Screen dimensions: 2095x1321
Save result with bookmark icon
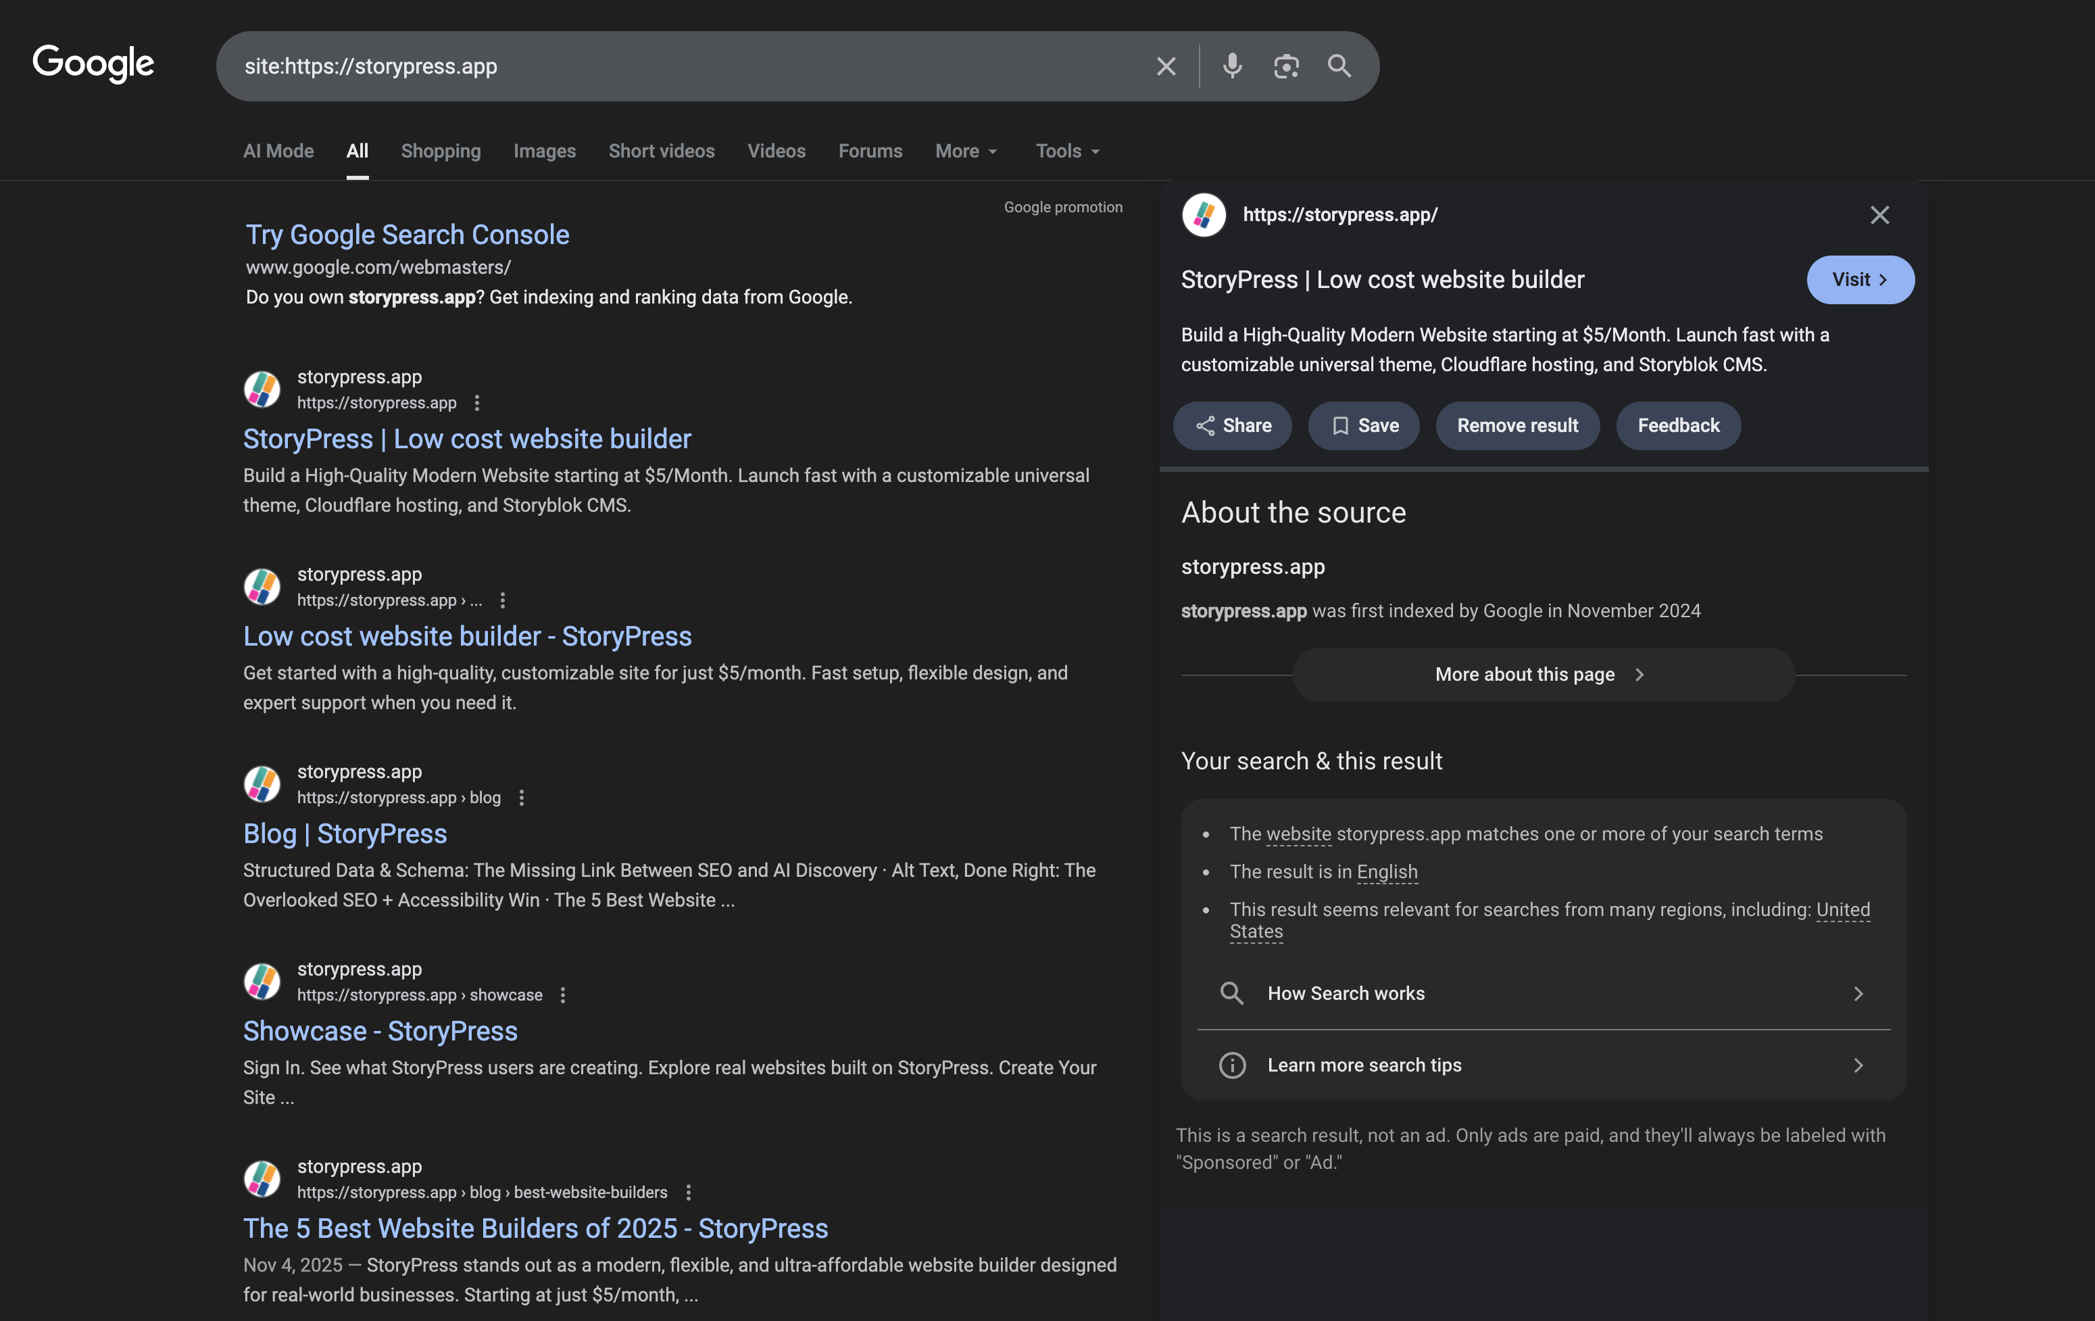tap(1363, 425)
